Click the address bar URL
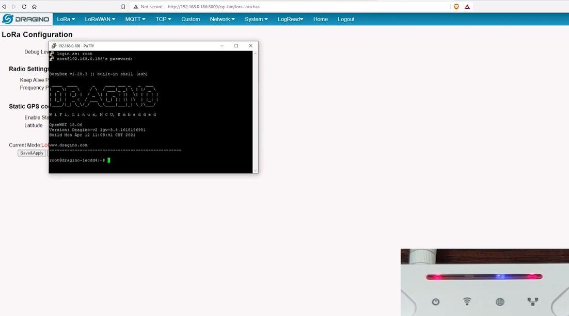 tap(214, 7)
